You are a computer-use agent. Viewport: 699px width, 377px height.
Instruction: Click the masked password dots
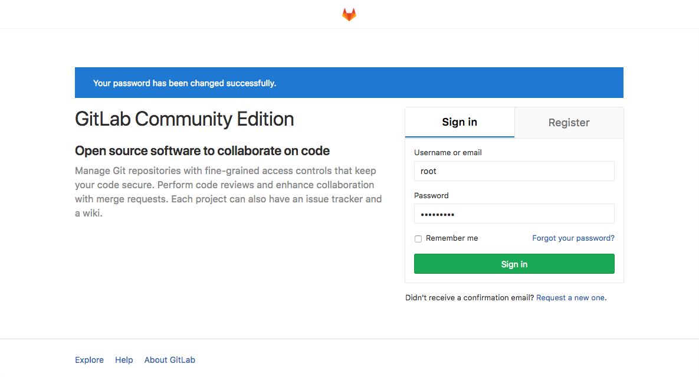[437, 214]
